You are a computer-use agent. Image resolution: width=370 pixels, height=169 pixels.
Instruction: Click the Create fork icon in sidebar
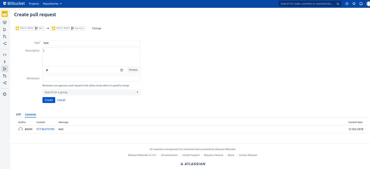tap(5, 44)
